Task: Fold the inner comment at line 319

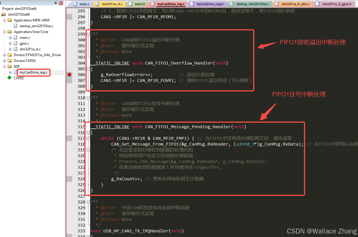Action: click(x=88, y=150)
